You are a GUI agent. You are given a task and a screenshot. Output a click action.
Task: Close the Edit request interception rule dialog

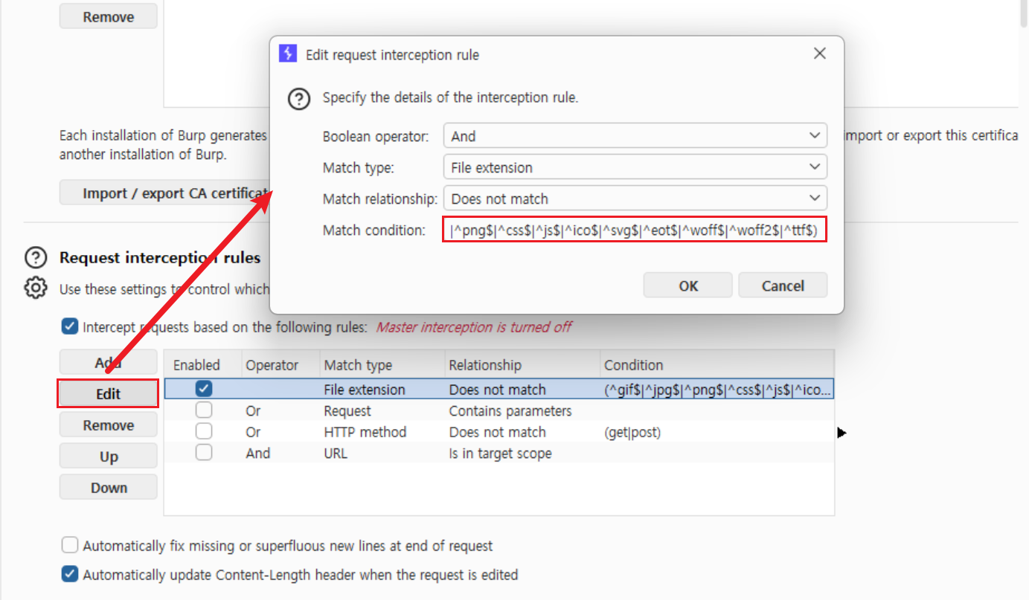pyautogui.click(x=819, y=54)
